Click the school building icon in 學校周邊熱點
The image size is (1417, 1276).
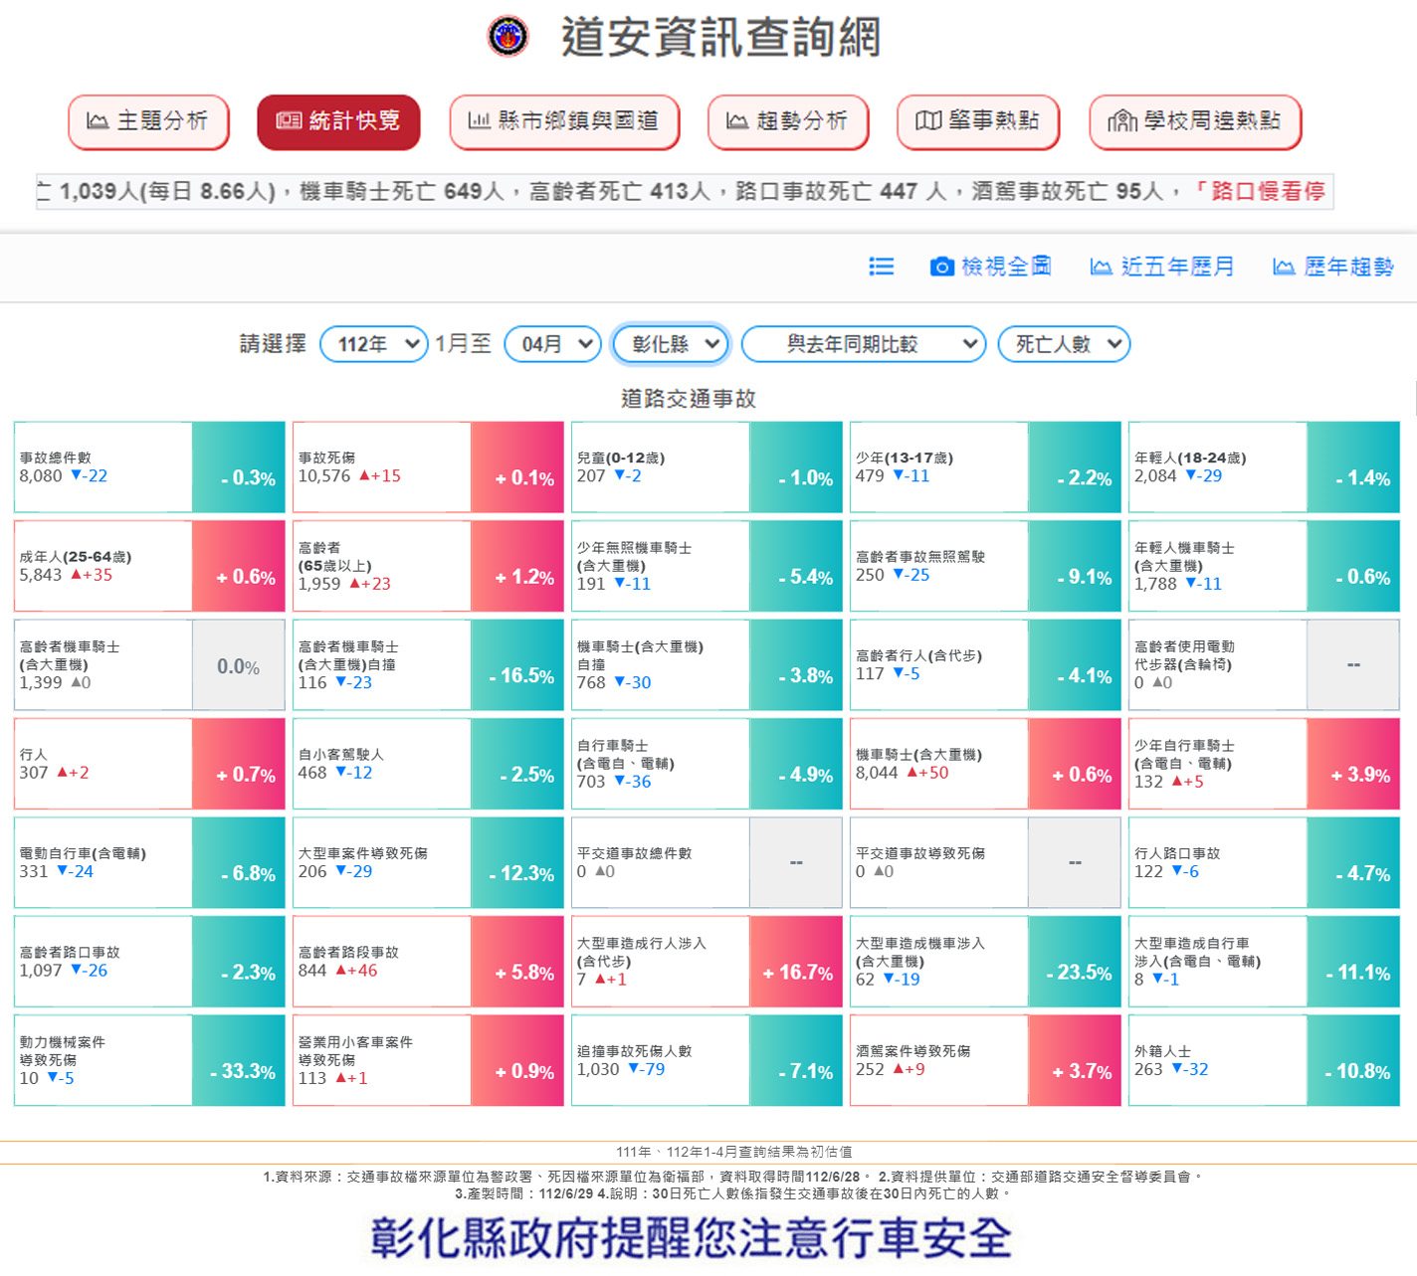pos(1121,121)
